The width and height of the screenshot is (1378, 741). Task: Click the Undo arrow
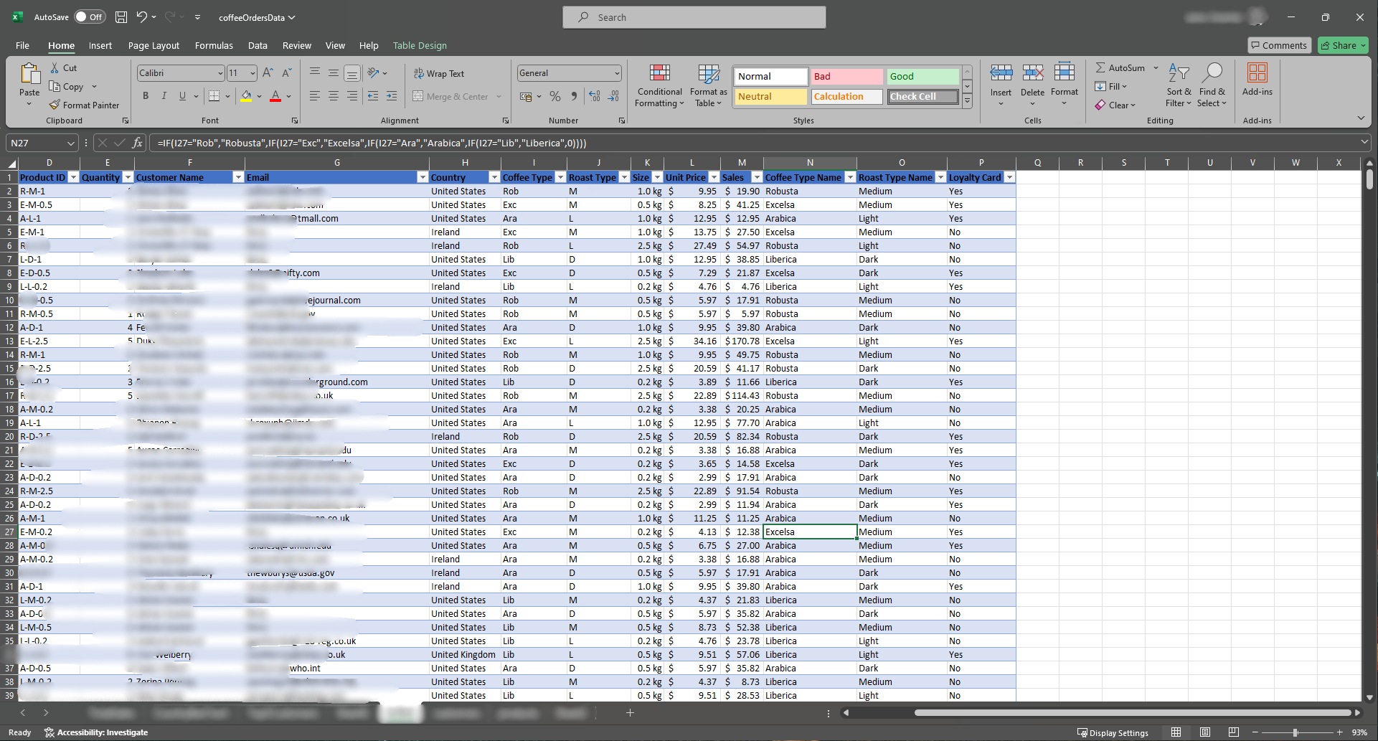[x=142, y=17]
